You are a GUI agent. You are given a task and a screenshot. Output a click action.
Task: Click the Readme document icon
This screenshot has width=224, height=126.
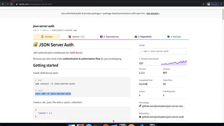point(42,37)
